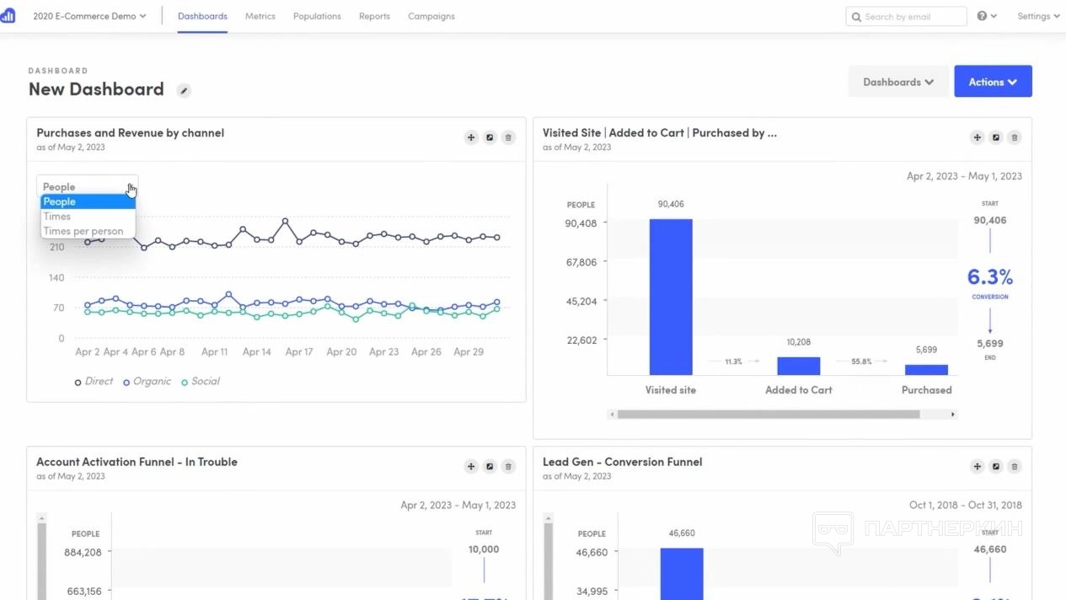Select 'Times per person' from the dropdown list
The width and height of the screenshot is (1066, 600).
(83, 231)
